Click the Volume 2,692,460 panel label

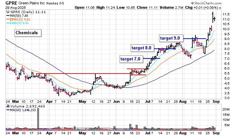(x=28, y=106)
